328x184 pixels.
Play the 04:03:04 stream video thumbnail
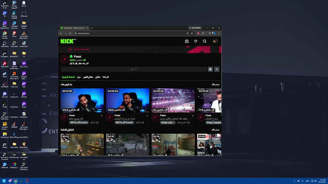point(128,100)
